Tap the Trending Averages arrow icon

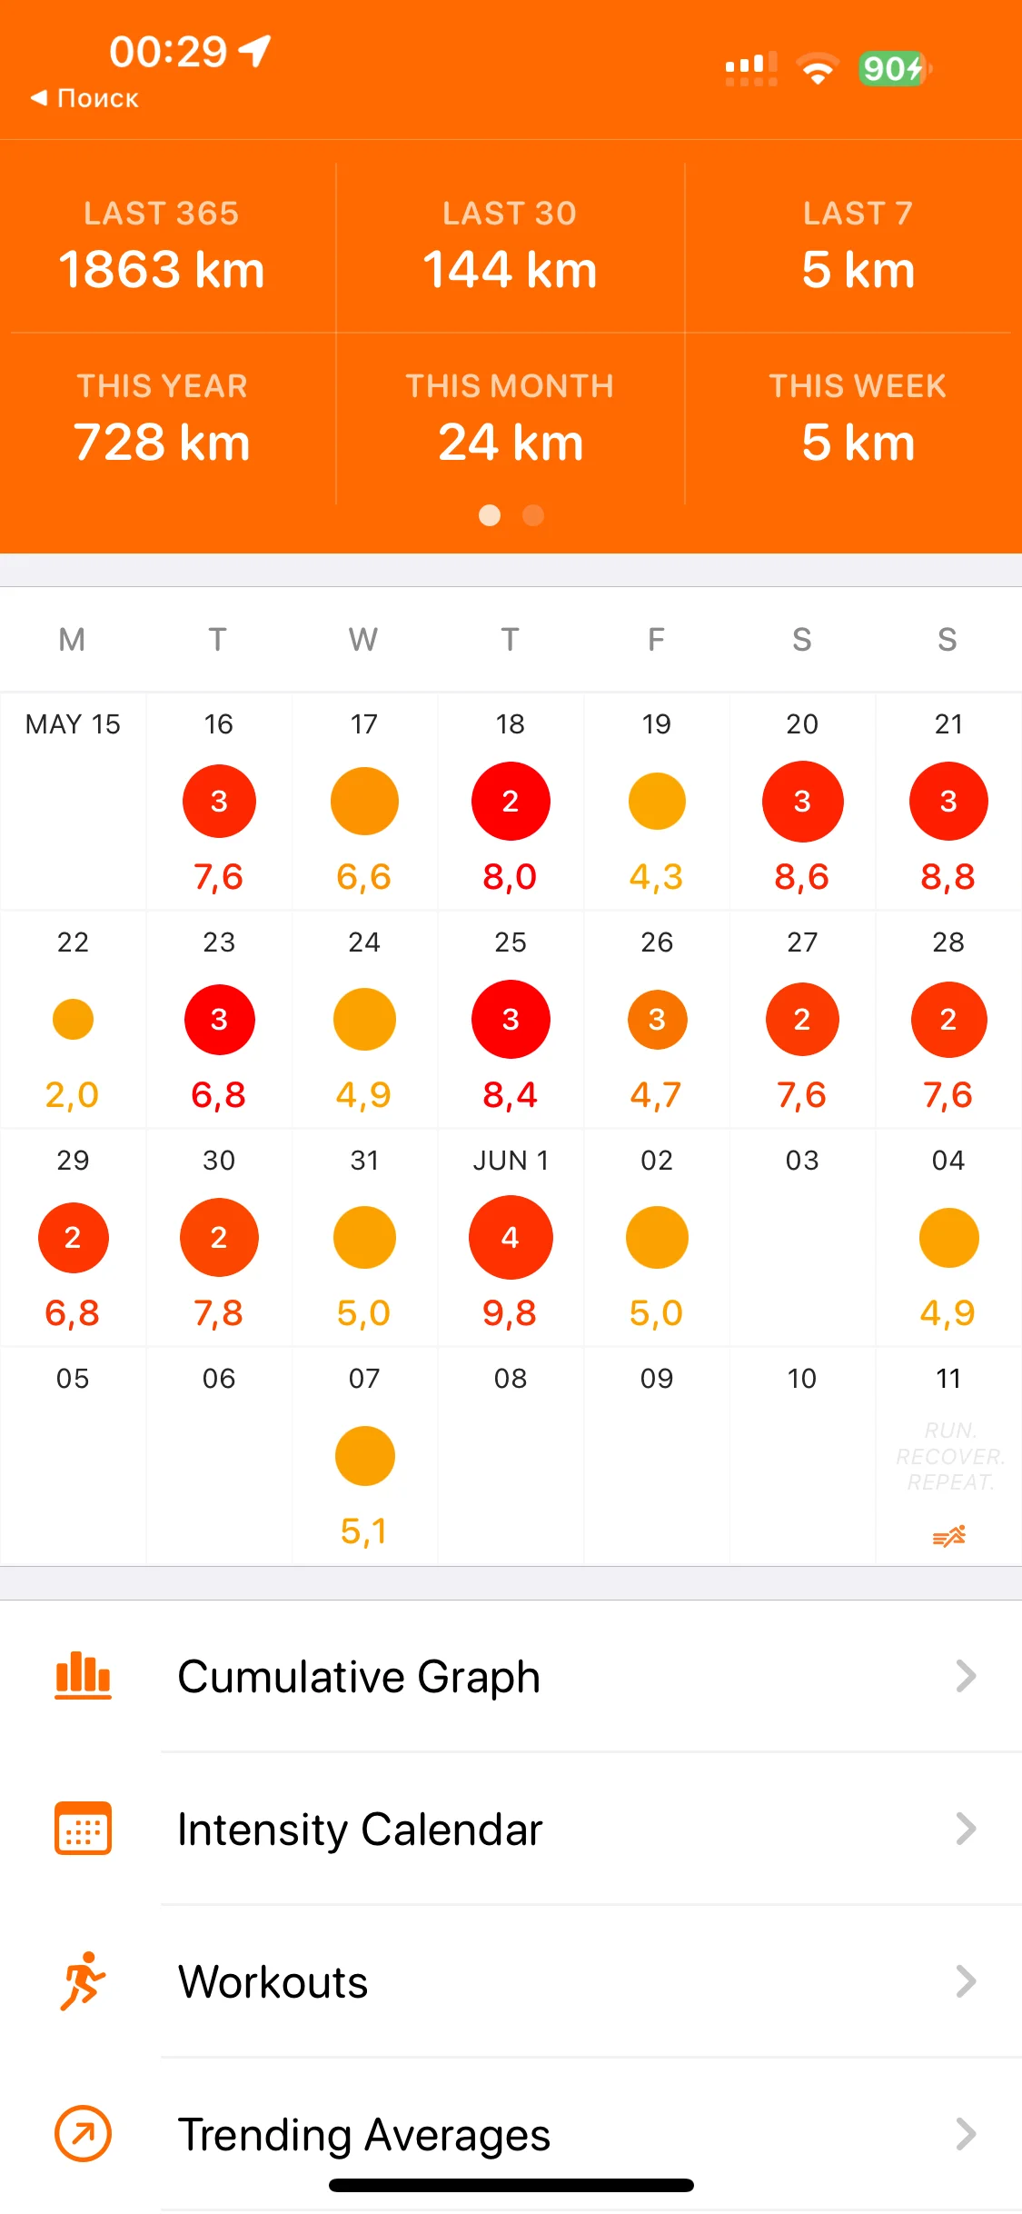[83, 2134]
